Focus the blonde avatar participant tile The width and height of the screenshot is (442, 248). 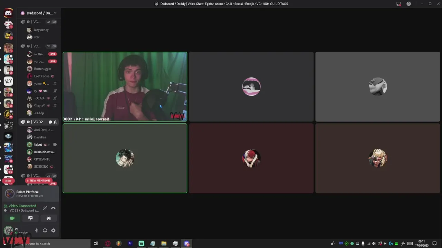pos(378,158)
